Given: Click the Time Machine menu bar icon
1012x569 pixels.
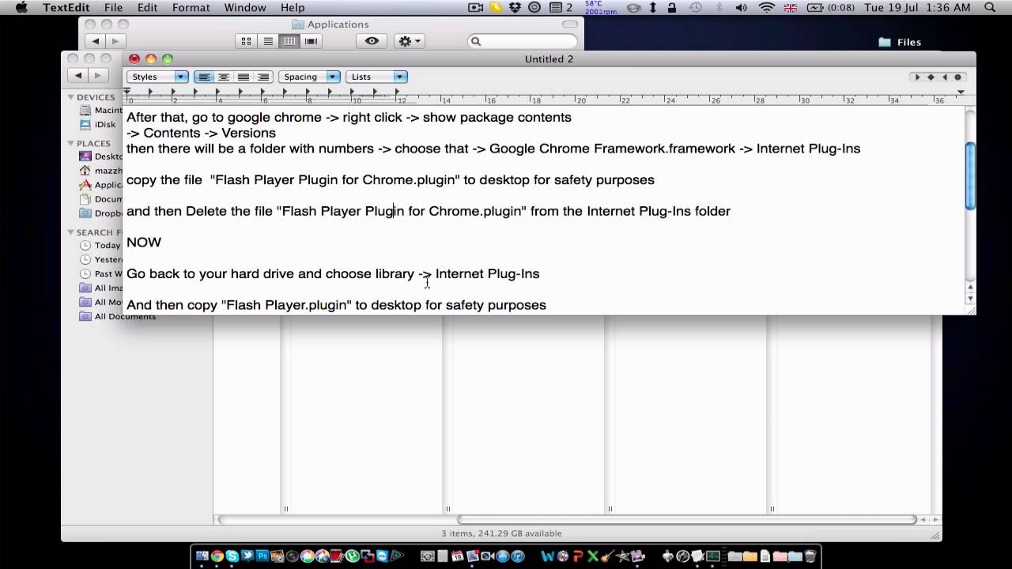Looking at the screenshot, I should tap(696, 8).
